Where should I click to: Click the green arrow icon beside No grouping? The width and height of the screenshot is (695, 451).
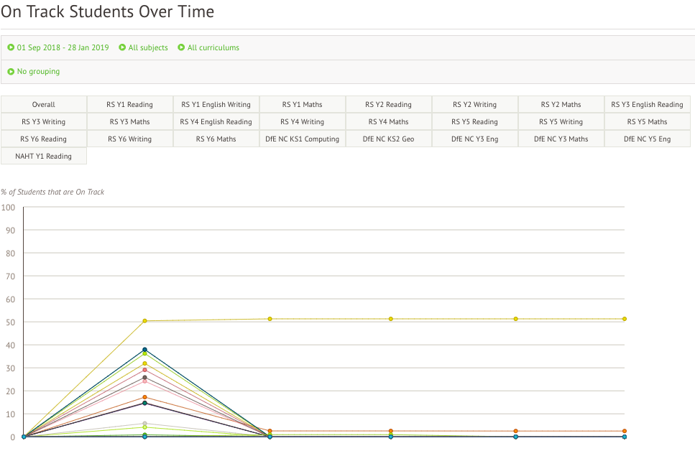(11, 72)
